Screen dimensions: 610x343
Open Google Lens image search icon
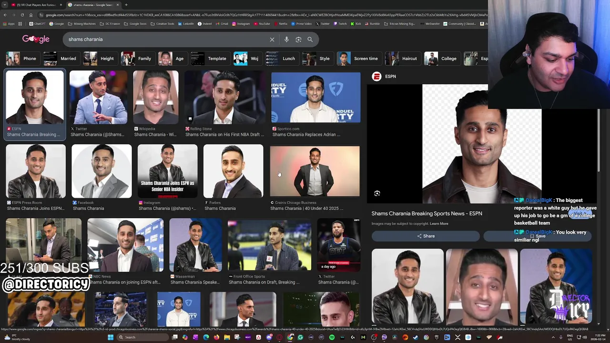tap(298, 40)
